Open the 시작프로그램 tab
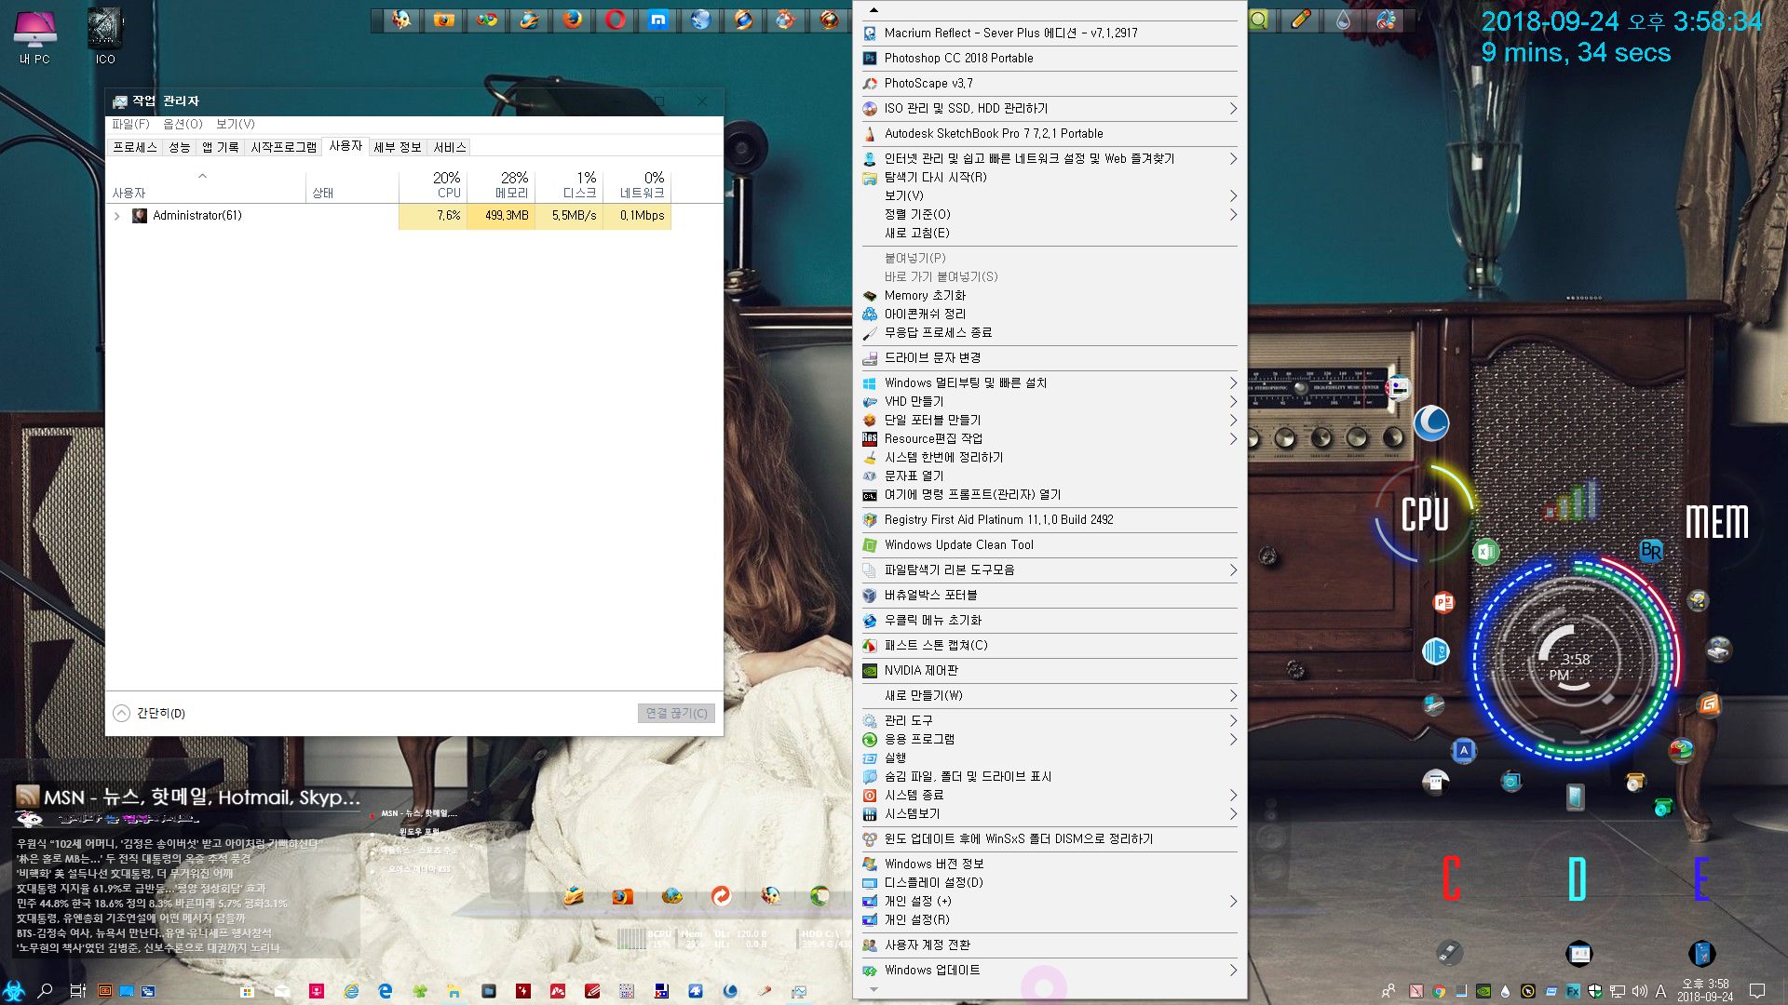Viewport: 1788px width, 1005px height. [283, 147]
